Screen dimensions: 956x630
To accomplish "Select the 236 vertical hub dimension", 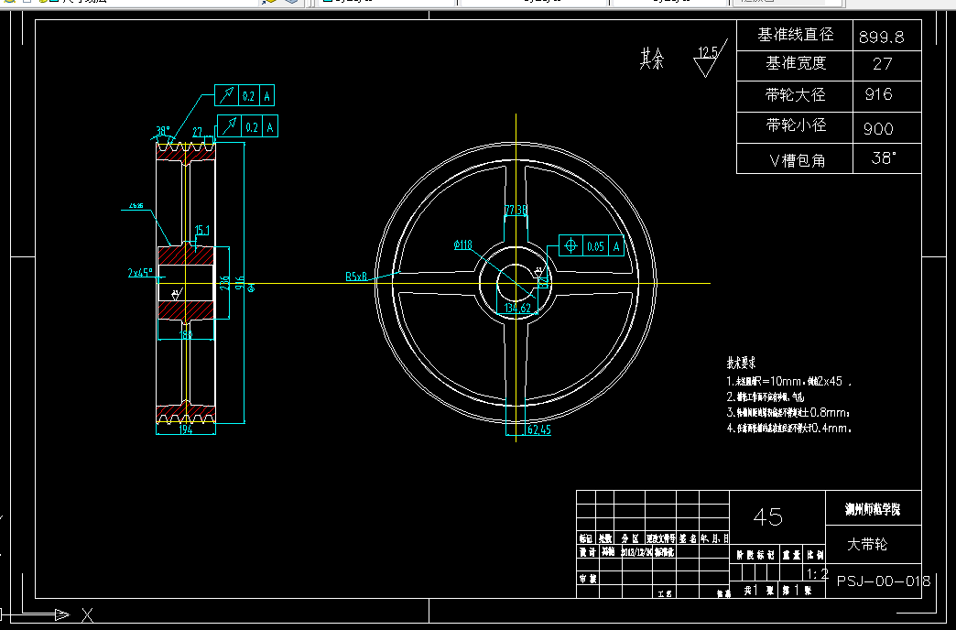I will (225, 283).
